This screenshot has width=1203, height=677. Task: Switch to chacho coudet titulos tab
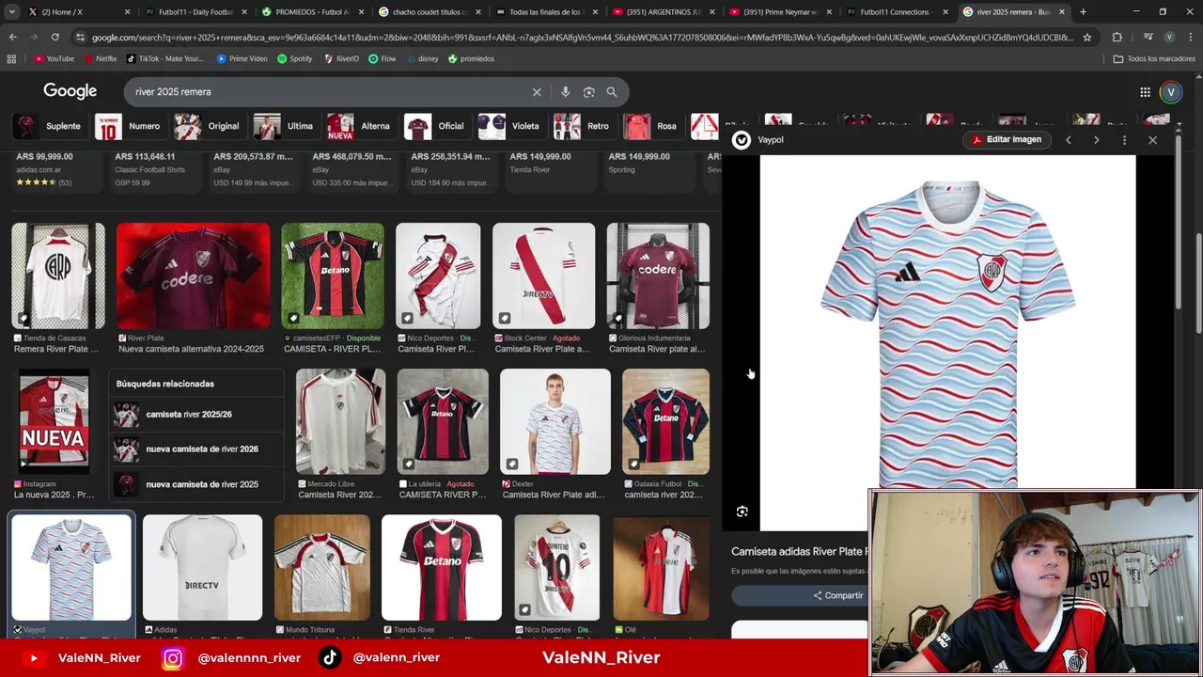[x=430, y=12]
